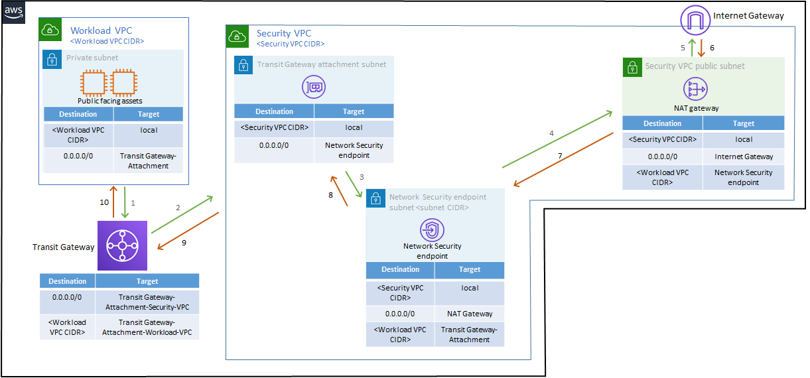Click the Internet Gateway icon

click(x=695, y=19)
